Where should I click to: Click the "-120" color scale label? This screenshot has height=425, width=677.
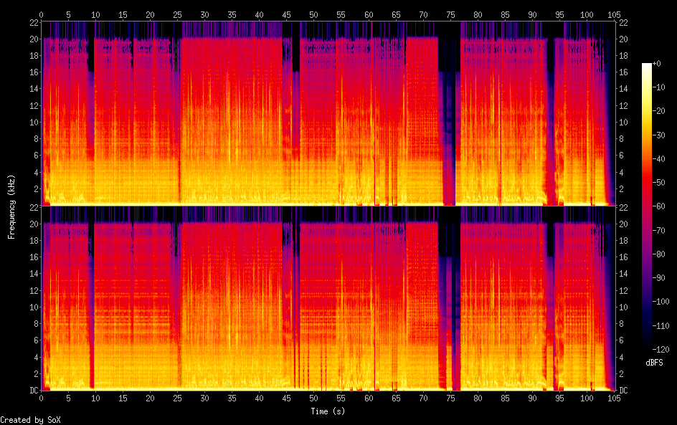[x=661, y=350]
